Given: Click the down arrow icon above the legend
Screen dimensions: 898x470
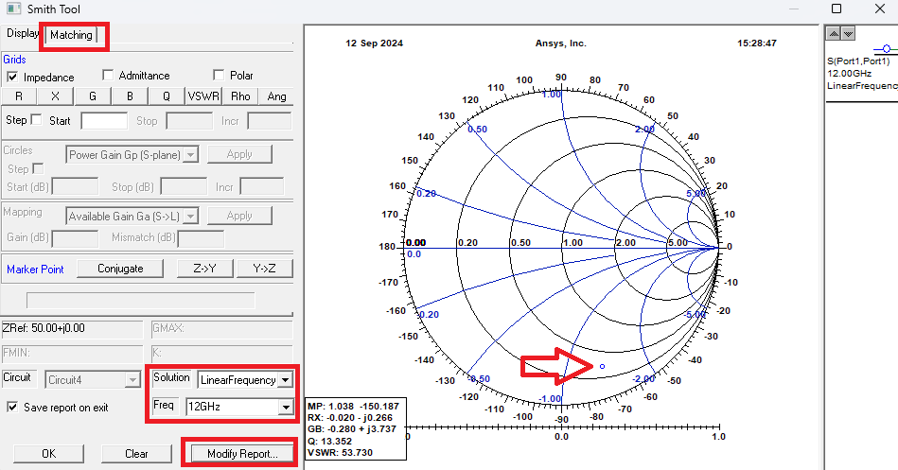Looking at the screenshot, I should point(848,34).
